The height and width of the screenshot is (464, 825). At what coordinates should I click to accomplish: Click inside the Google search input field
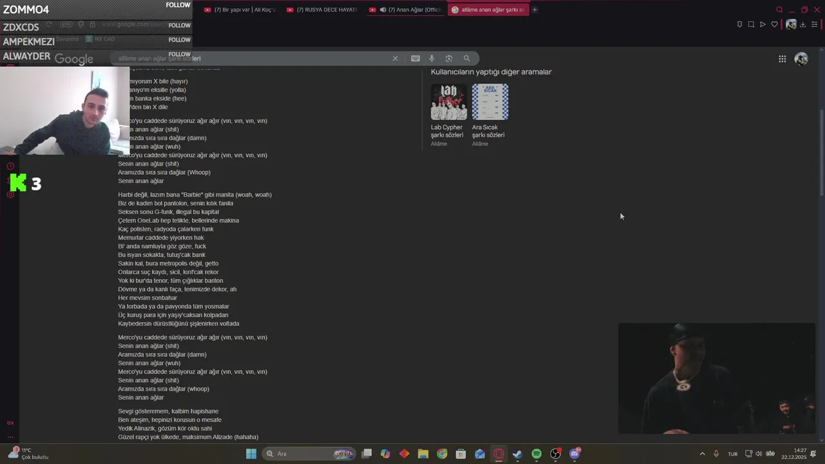[251, 59]
